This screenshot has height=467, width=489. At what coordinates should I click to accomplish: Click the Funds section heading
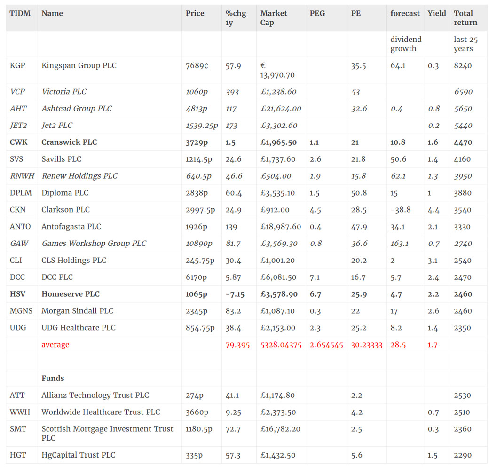[x=53, y=379]
